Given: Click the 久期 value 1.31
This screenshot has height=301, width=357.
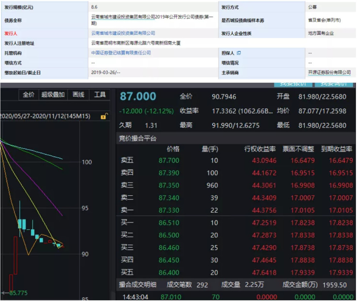Looking at the screenshot, I should click(x=151, y=125).
